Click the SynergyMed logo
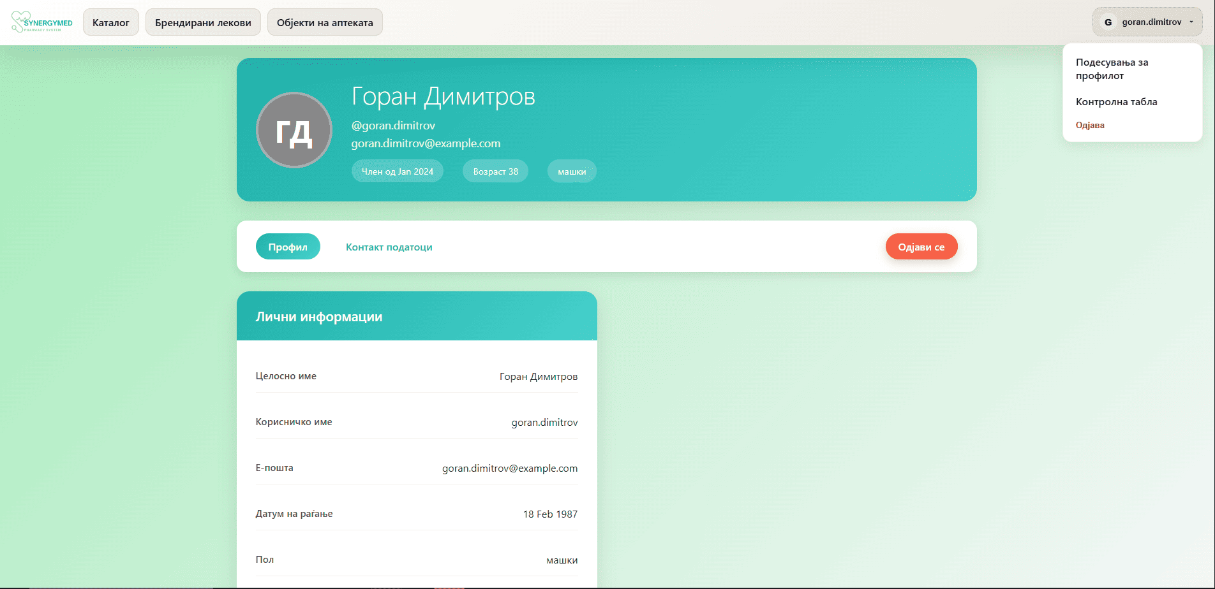 [x=42, y=22]
